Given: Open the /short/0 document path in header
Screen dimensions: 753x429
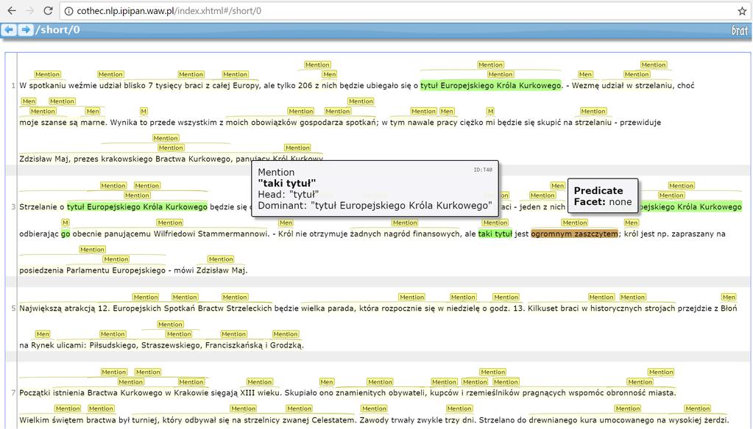Looking at the screenshot, I should pyautogui.click(x=57, y=29).
